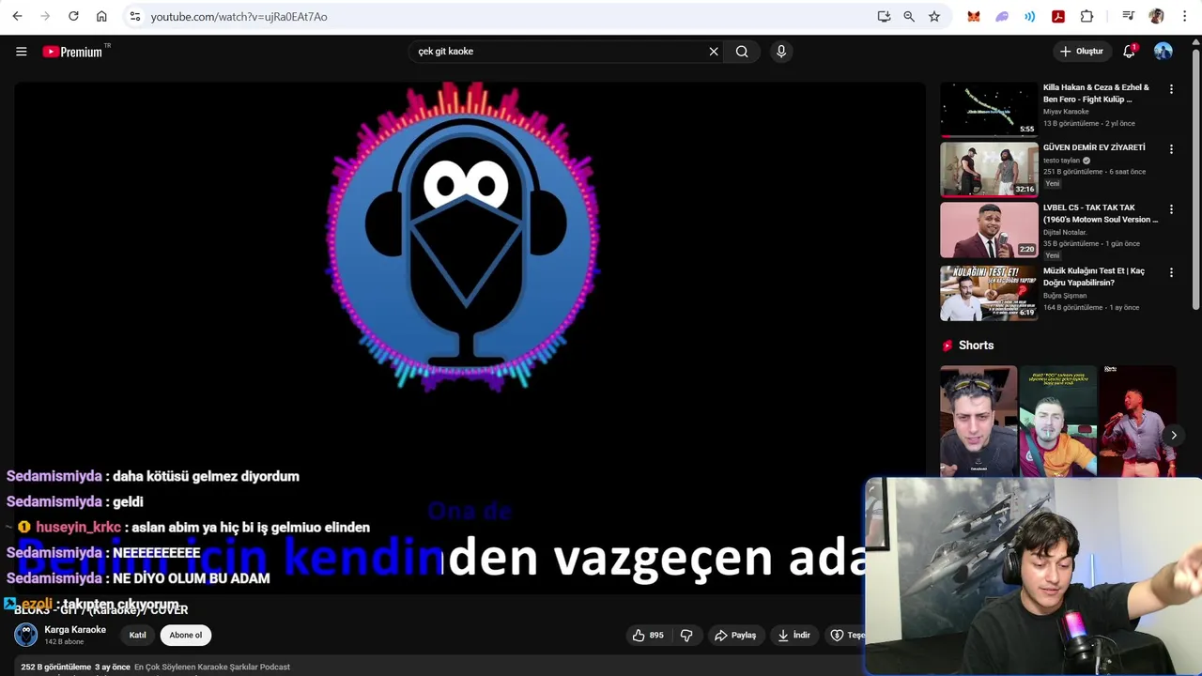Open the purple cloud extension icon

point(1002,16)
